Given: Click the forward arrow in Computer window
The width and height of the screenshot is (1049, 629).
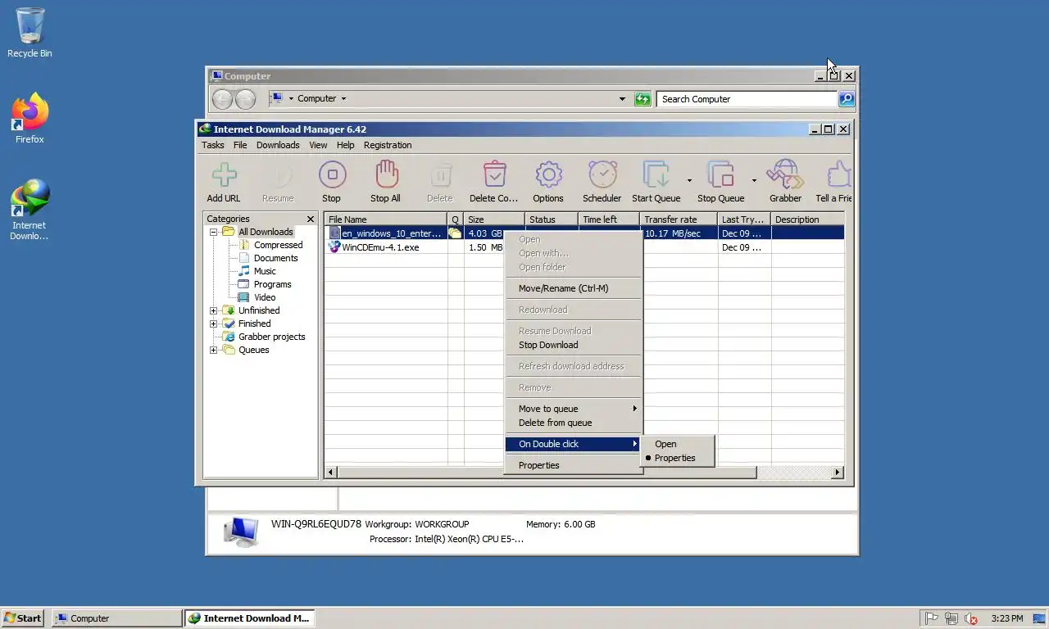Looking at the screenshot, I should click(245, 99).
